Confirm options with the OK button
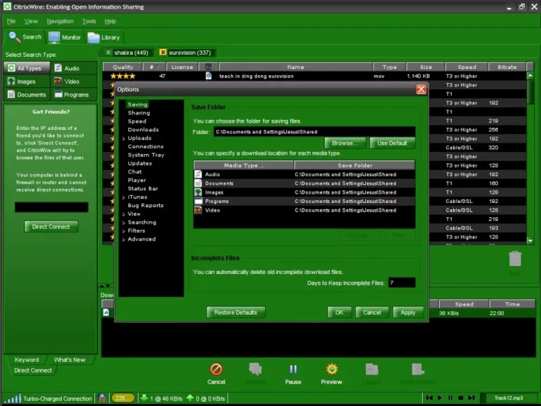The width and height of the screenshot is (541, 406). pos(339,312)
